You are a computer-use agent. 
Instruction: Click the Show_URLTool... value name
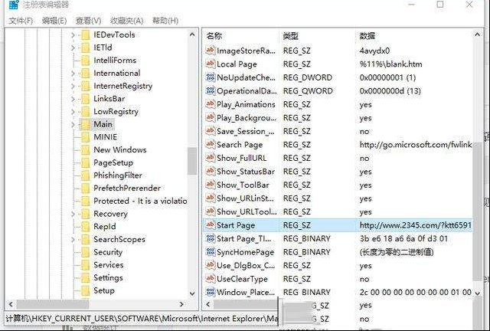(247, 212)
